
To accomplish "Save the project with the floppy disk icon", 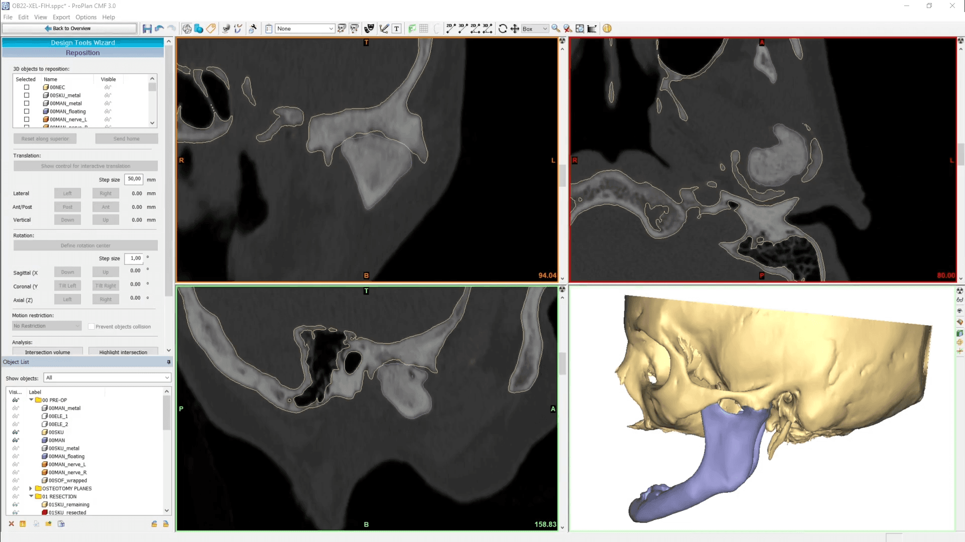I will (147, 29).
